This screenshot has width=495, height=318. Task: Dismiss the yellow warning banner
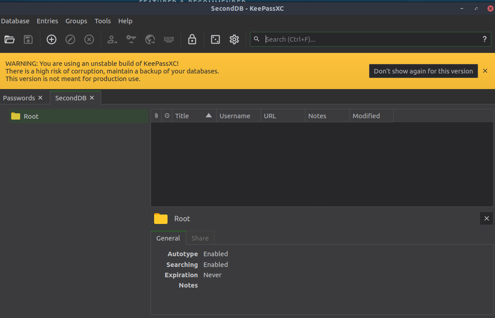click(485, 71)
